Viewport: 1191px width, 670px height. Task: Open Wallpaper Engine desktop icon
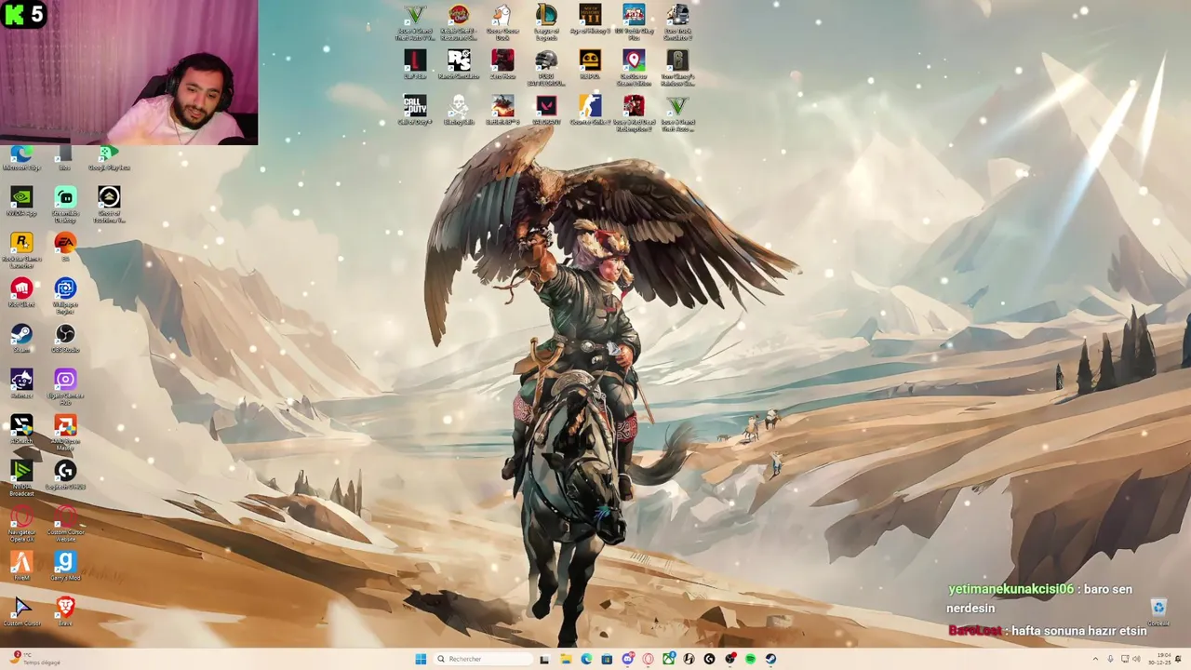65,296
